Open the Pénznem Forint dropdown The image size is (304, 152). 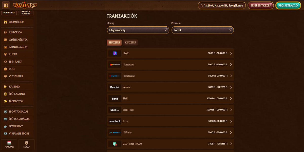coord(202,30)
